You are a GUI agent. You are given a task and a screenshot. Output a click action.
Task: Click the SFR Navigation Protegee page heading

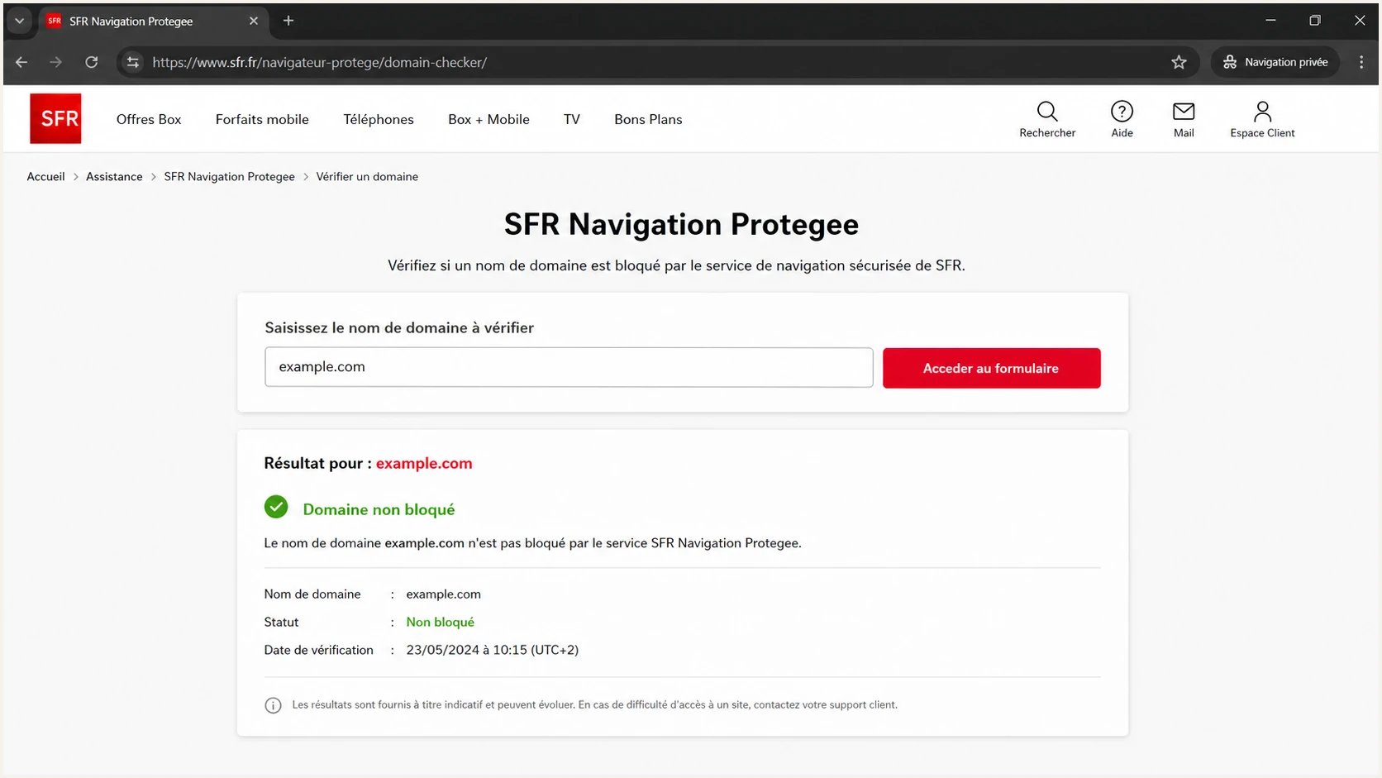tap(681, 224)
